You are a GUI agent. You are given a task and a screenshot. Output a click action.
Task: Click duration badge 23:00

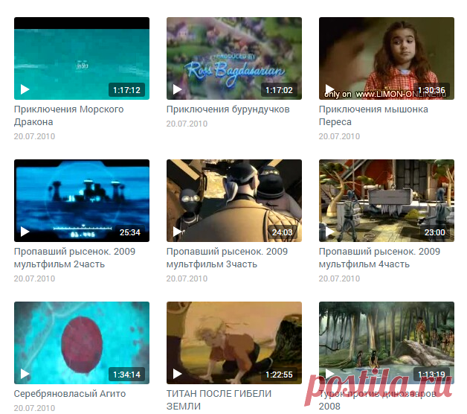click(x=435, y=232)
